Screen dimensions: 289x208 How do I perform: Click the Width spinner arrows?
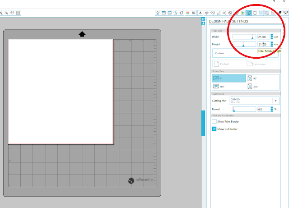tap(272, 37)
